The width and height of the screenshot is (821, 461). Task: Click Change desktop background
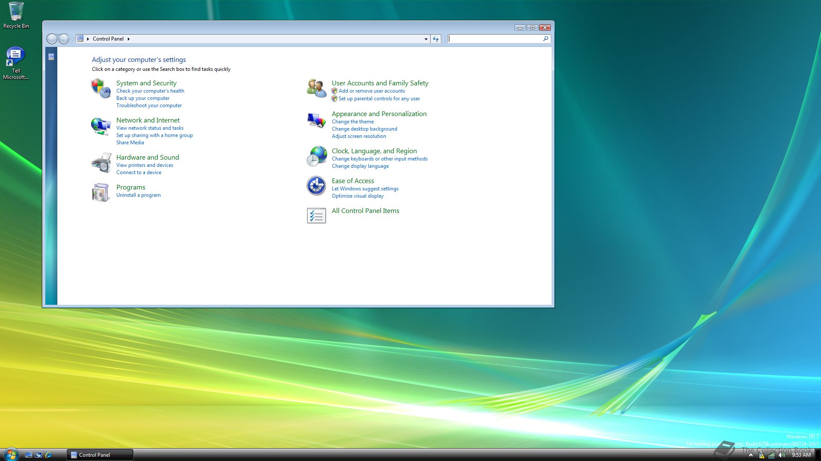(364, 129)
